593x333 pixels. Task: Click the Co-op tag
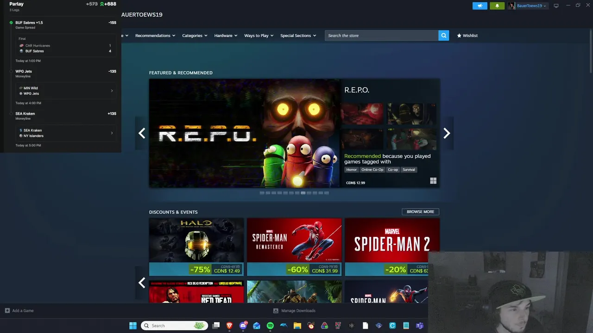393,170
